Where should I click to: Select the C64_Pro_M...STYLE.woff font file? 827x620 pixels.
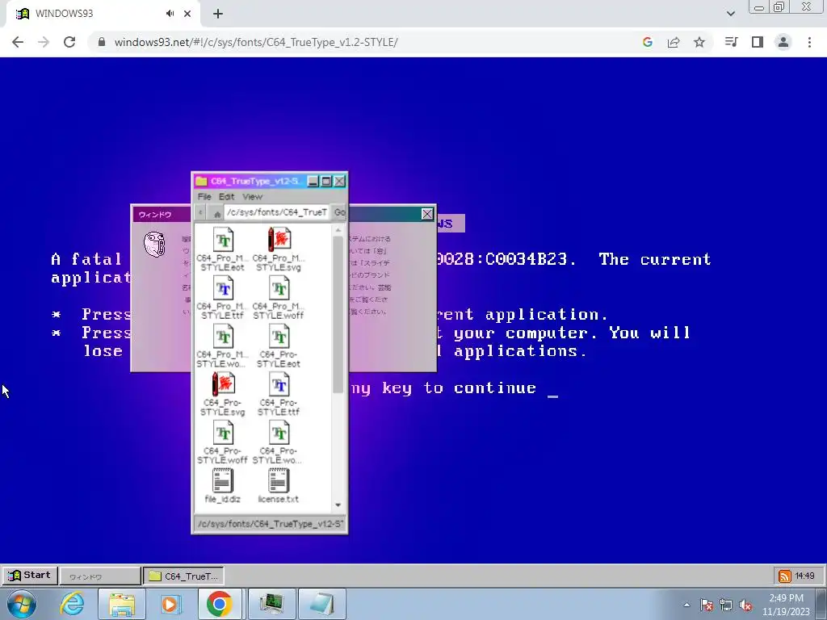click(x=279, y=297)
